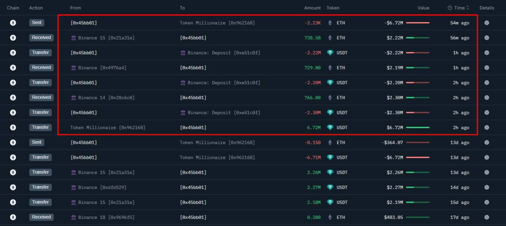Open the Binance [0x4976a4] sender address
506x226 pixels.
click(102, 68)
